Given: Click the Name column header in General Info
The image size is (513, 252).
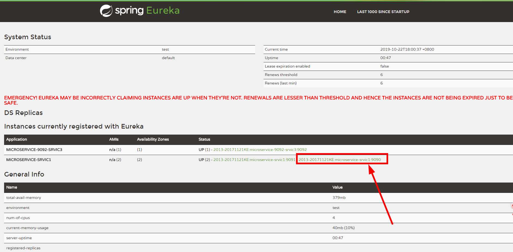Looking at the screenshot, I should (x=12, y=187).
